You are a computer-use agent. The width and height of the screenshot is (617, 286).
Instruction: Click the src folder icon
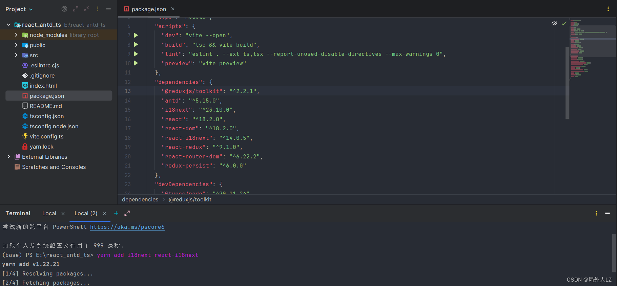(25, 55)
